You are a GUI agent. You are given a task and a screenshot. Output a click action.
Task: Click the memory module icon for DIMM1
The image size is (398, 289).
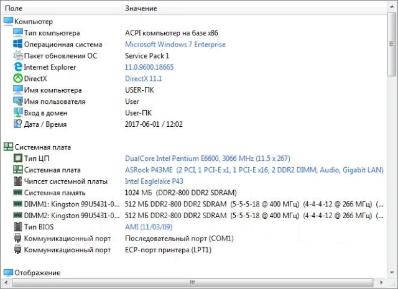[x=17, y=203]
